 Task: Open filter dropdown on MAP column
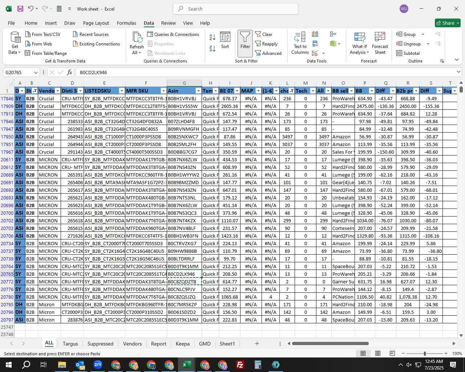click(x=258, y=91)
